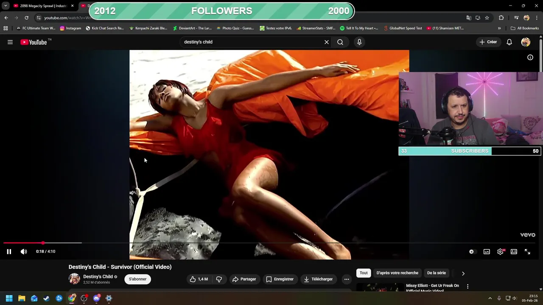Viewport: 543px width, 305px height.
Task: Select De la série chip
Action: point(437,273)
